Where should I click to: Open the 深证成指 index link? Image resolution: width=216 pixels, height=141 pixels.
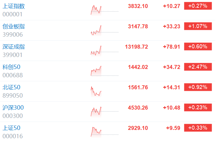14,47
